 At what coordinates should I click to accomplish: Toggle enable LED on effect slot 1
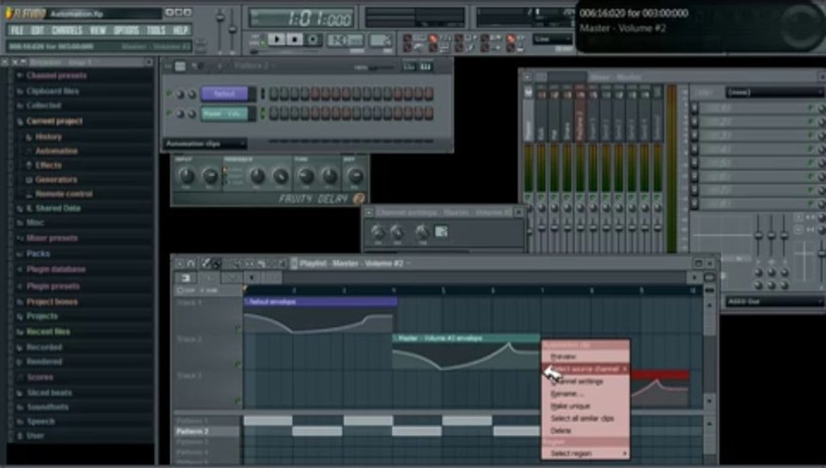[811, 107]
